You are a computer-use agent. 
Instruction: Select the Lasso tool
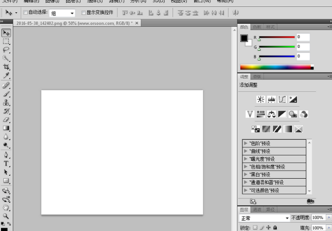[x=6, y=50]
